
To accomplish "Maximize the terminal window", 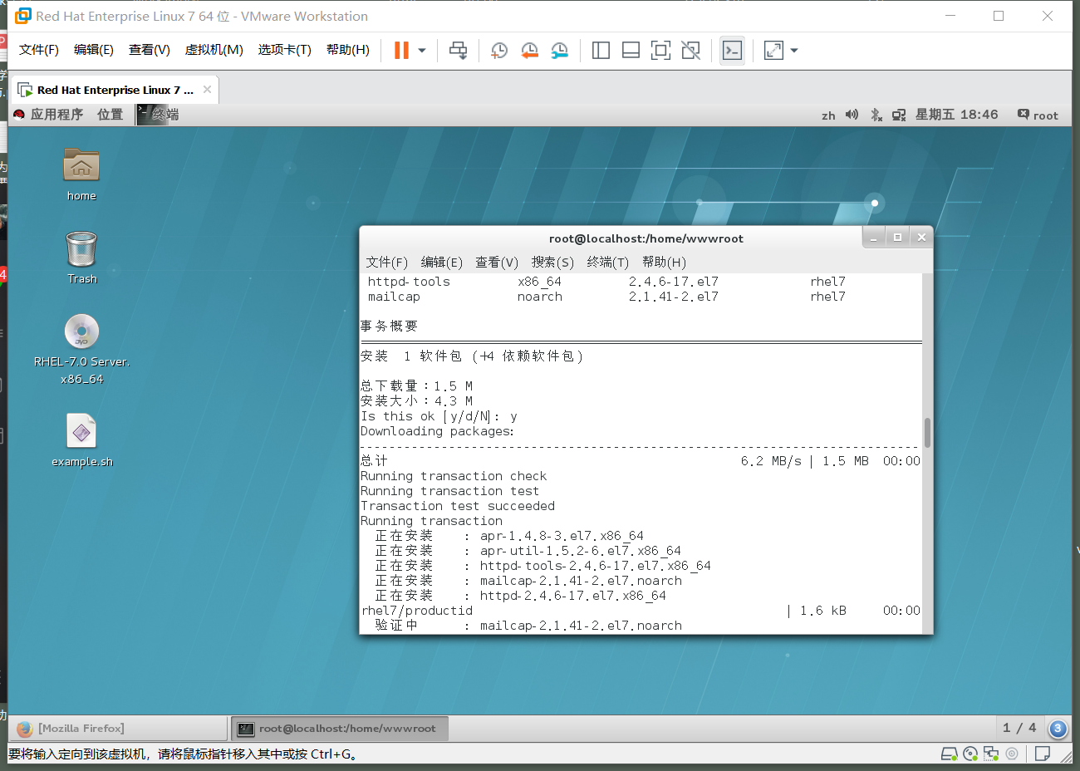I will point(897,238).
